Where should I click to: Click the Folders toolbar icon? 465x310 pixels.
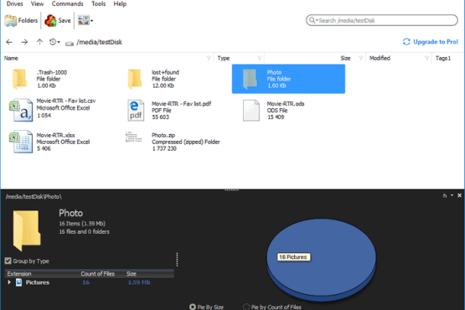[11, 20]
